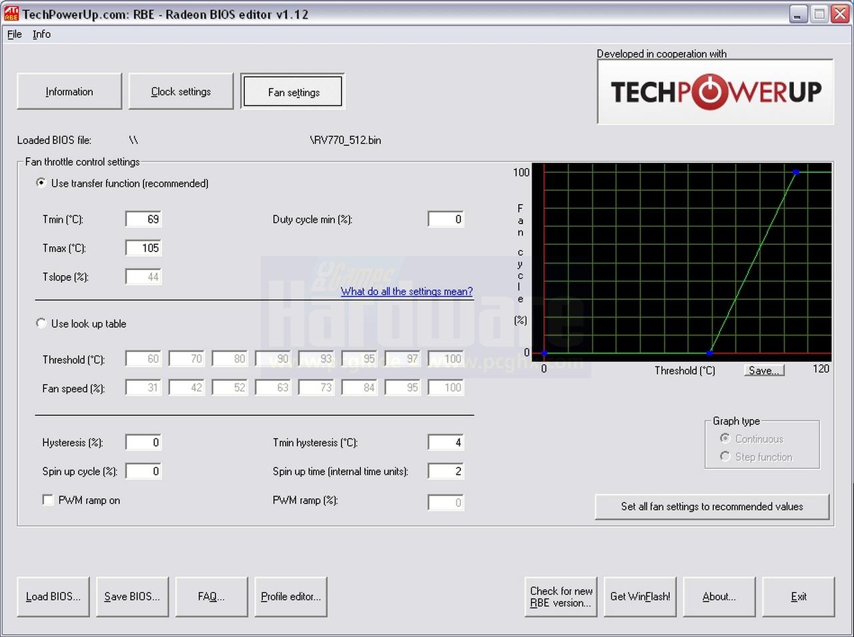Click the Spin up cycle (%) field
Screen dimensions: 854x637
pos(143,471)
